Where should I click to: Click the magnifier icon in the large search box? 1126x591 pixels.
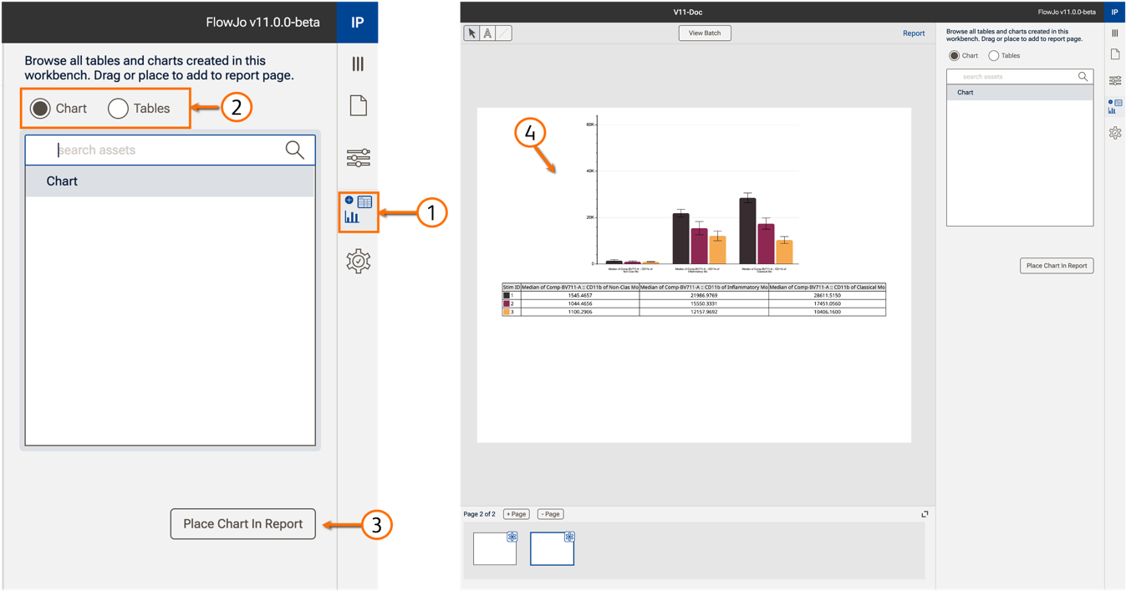[294, 150]
